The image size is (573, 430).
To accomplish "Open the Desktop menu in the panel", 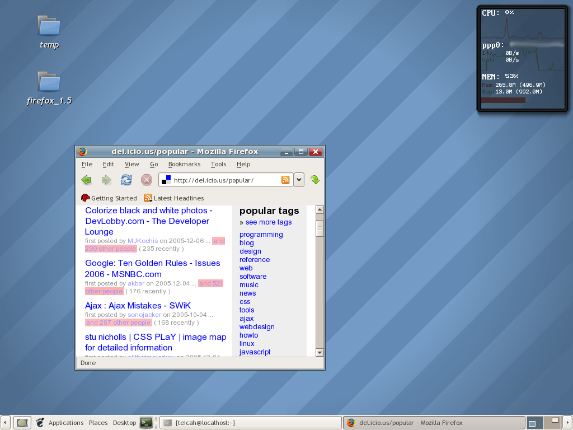I will pyautogui.click(x=124, y=423).
